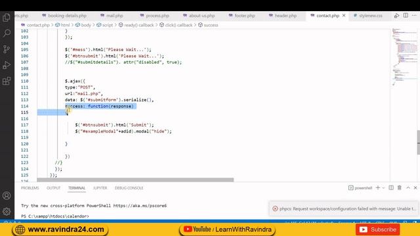Close the terminal panel
The height and width of the screenshot is (236, 420).
coord(415,188)
